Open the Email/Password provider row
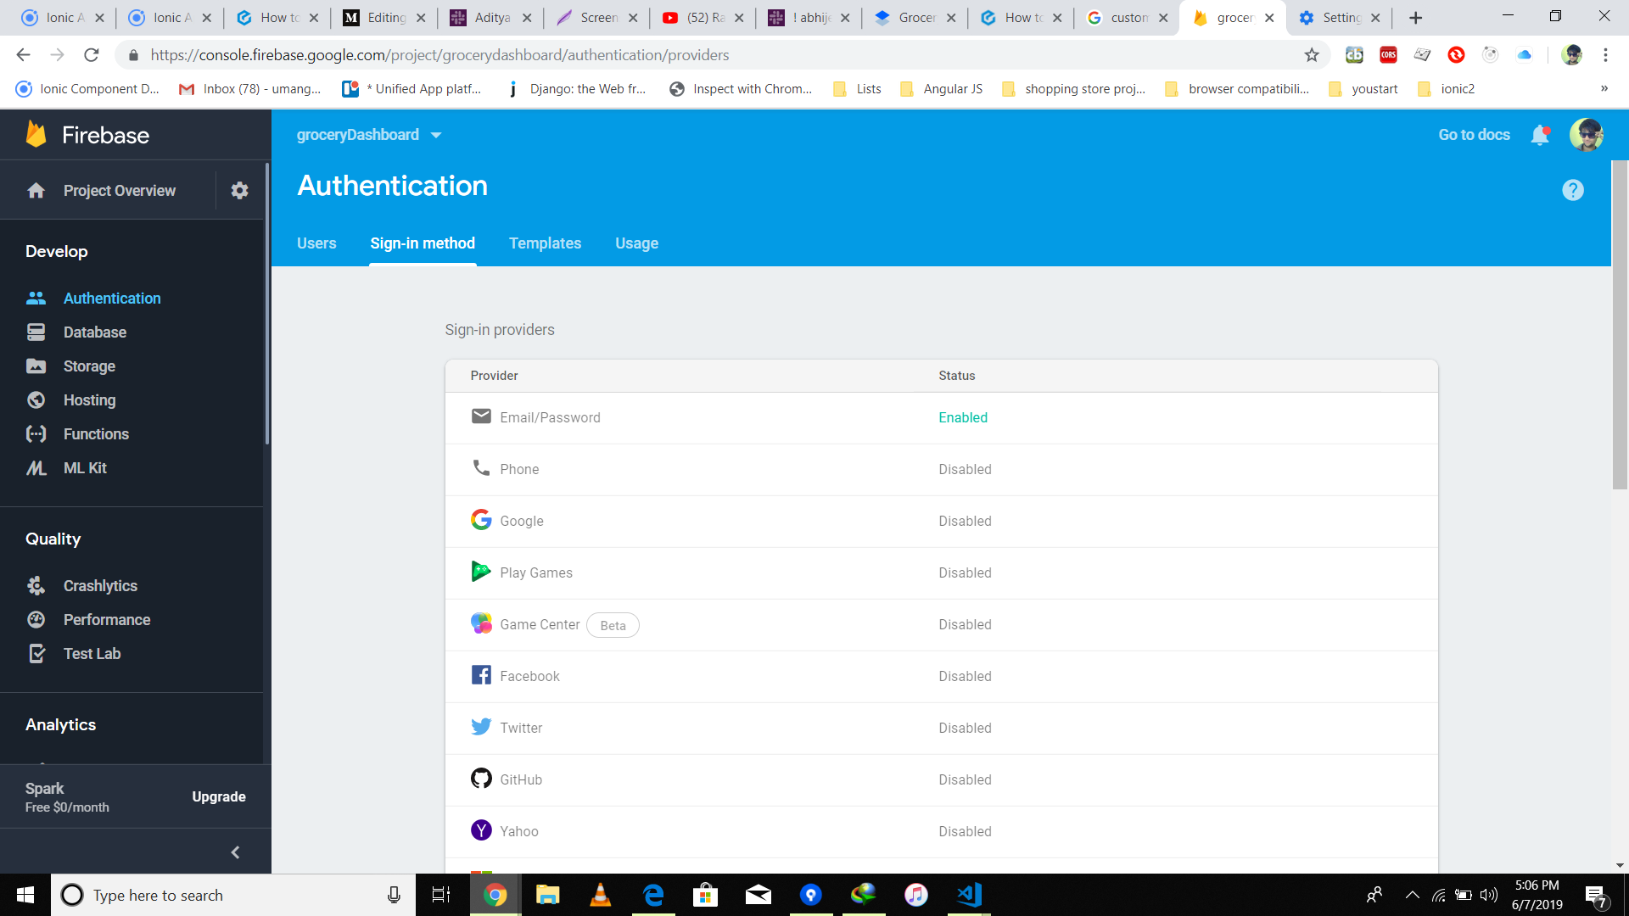The width and height of the screenshot is (1629, 916). coord(550,417)
